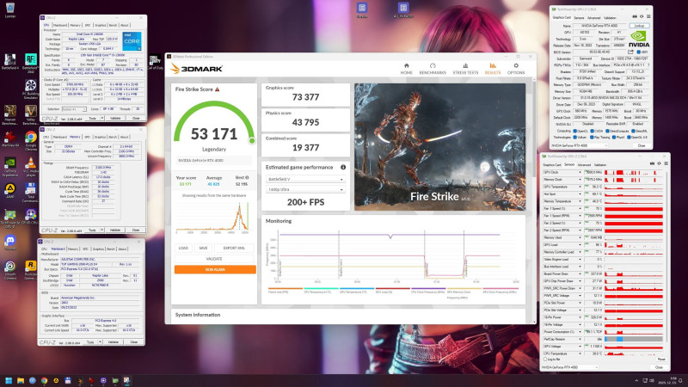Open the Ubisoft Connect desktop shortcut

click(9, 270)
